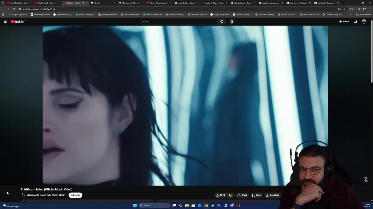Image resolution: width=373 pixels, height=209 pixels.
Task: Dislike the video with thumbs down
Action: (231, 195)
